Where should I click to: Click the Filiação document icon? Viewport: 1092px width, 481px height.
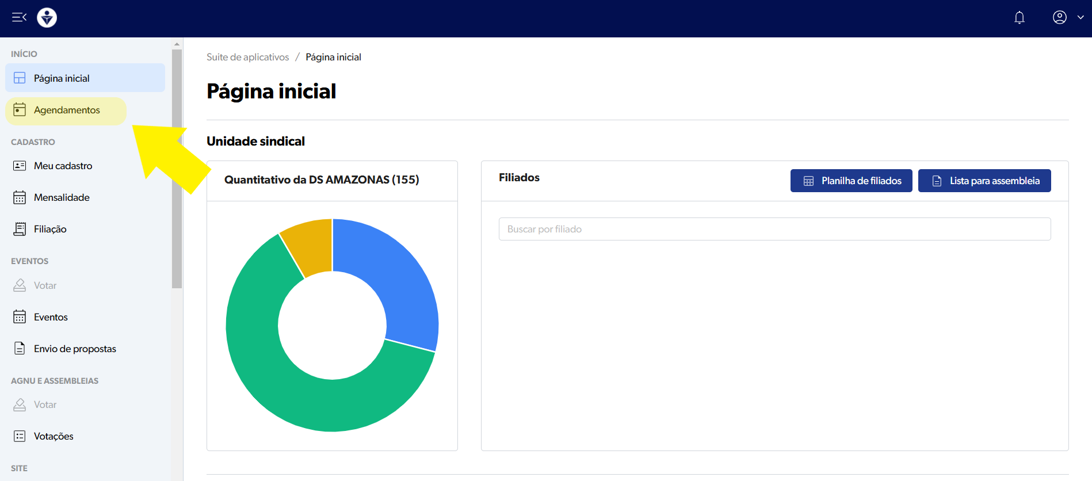pyautogui.click(x=20, y=229)
